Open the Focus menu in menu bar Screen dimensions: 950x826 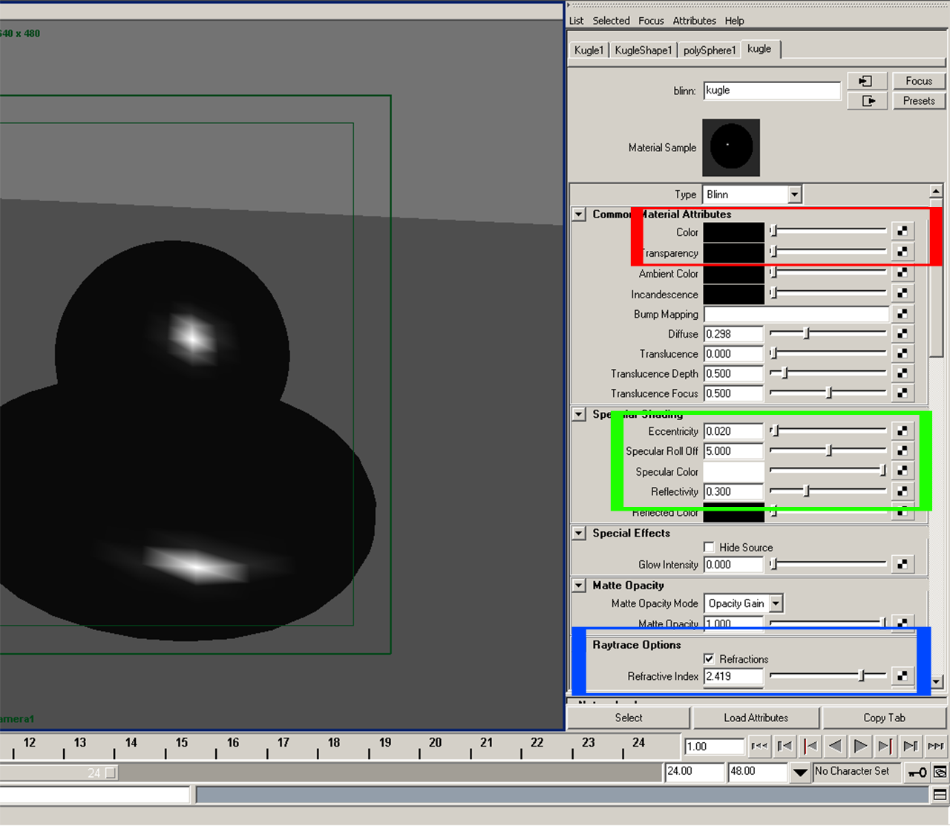point(651,21)
